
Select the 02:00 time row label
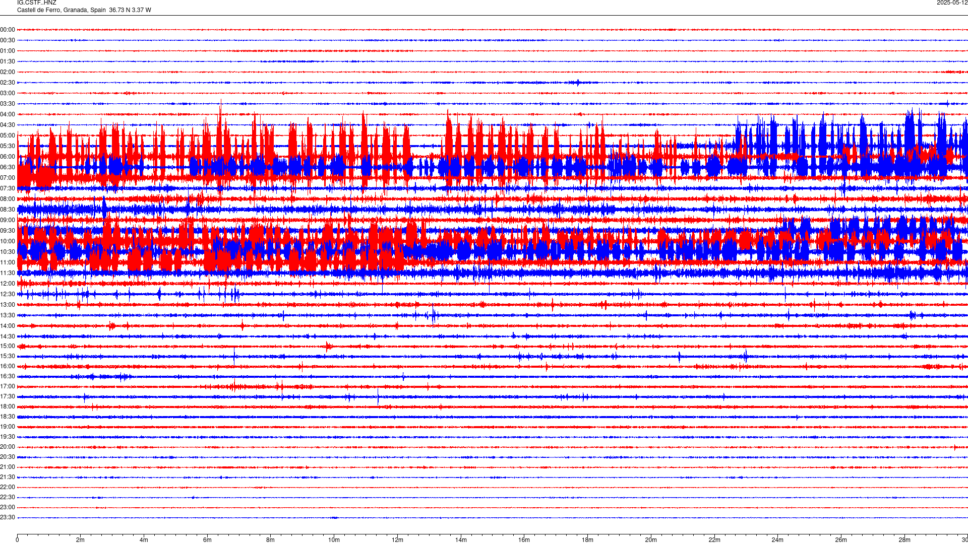8,72
